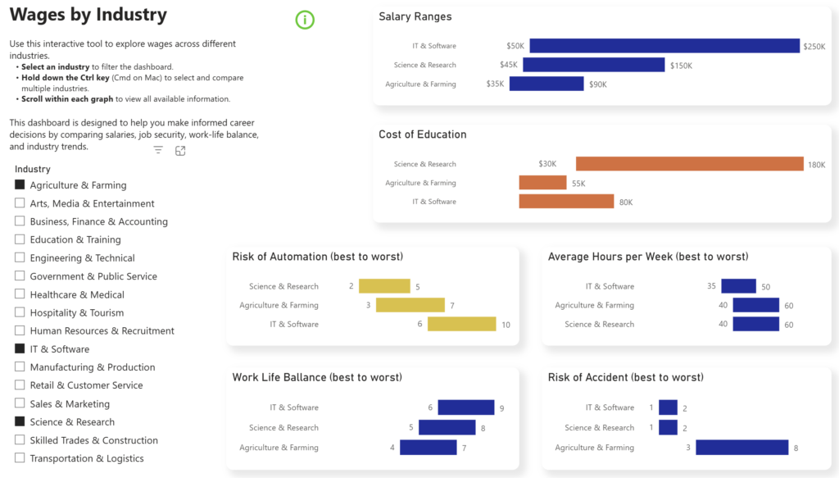Open the filter icon above the Industry list
Viewport: 839px width, 478px height.
tap(158, 150)
